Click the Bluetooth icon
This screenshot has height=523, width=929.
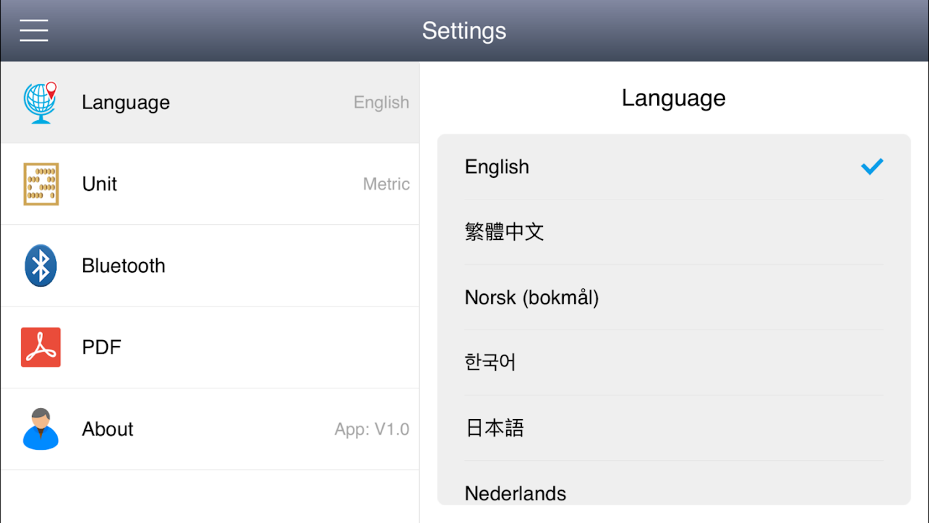tap(41, 265)
